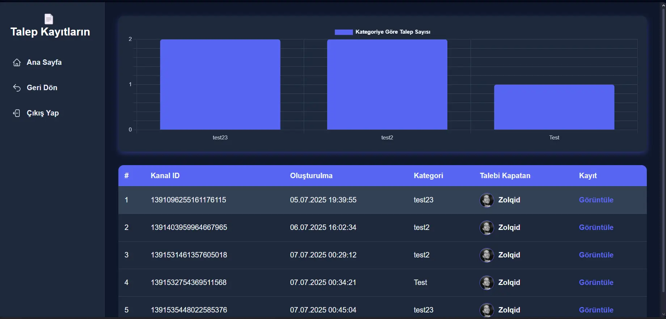
Task: Click Zolqid's avatar in row 5
Action: tap(486, 310)
